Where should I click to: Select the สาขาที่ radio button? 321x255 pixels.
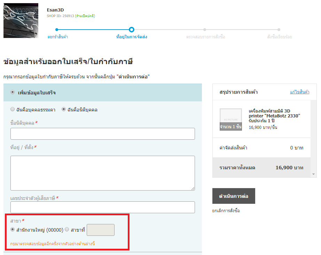(67, 230)
